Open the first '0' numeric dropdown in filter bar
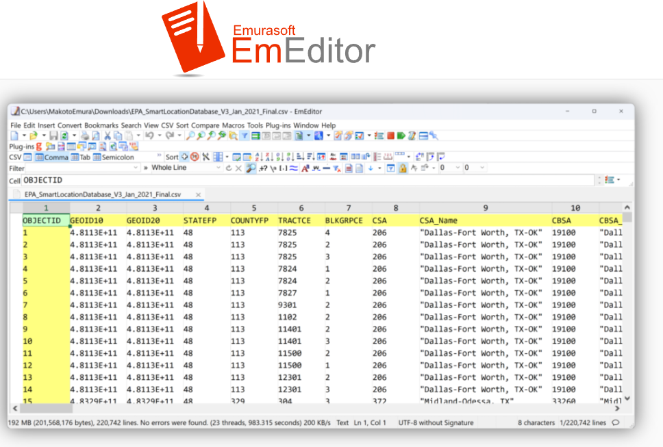 [458, 168]
